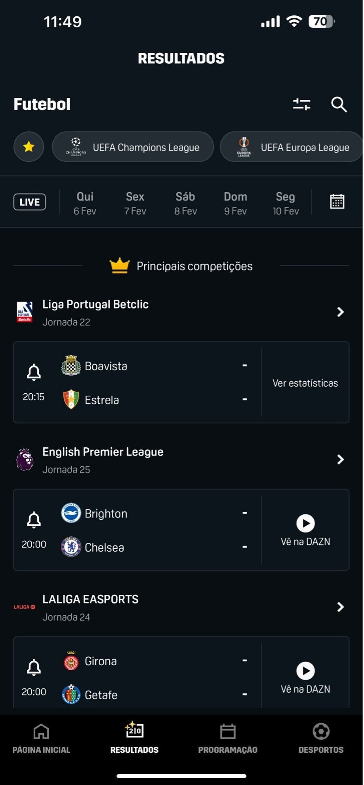Tap the favorites star filter chip
The width and height of the screenshot is (364, 785).
point(29,147)
